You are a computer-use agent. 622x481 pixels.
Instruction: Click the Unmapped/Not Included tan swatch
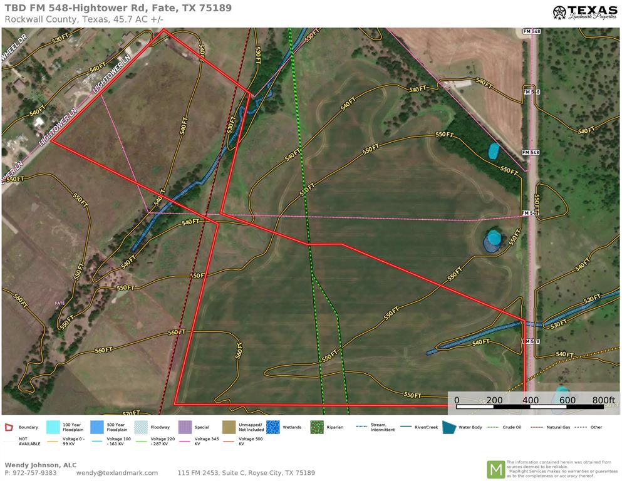pyautogui.click(x=229, y=428)
